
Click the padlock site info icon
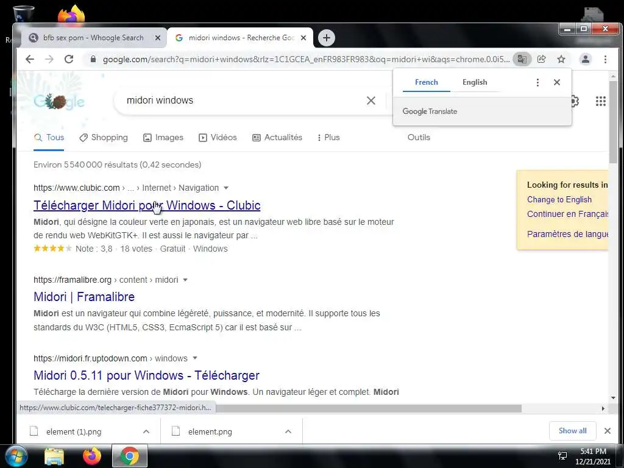(x=93, y=59)
